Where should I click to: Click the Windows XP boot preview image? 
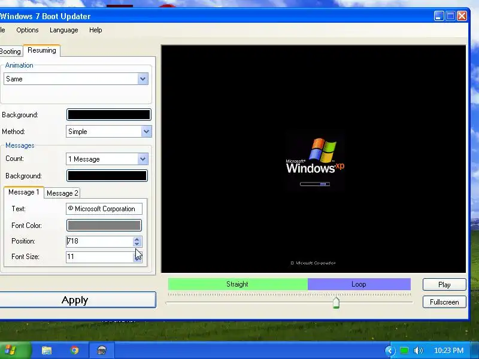[313, 159]
